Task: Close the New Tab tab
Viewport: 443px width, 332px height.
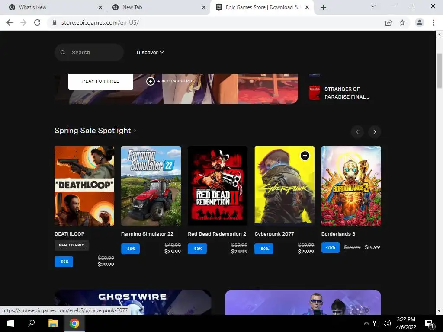Action: point(203,8)
